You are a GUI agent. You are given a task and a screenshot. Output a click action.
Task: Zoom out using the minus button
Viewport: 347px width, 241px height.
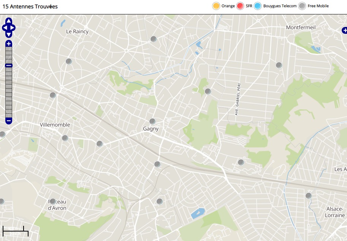point(9,121)
